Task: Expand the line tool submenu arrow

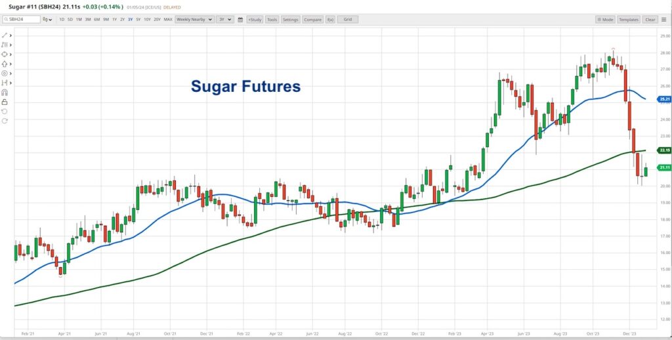Action: (10, 35)
